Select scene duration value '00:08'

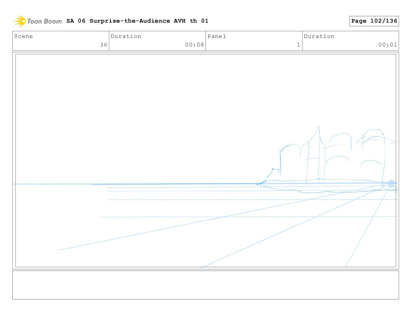click(x=195, y=45)
